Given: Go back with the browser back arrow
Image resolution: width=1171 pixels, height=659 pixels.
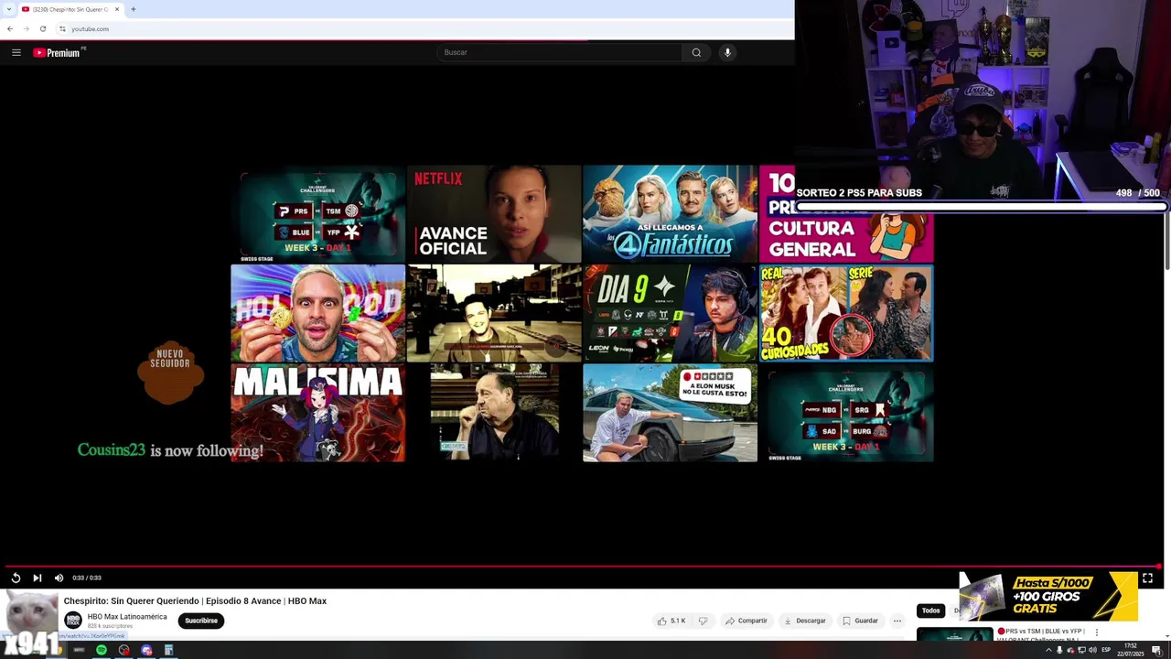Looking at the screenshot, I should [x=9, y=28].
